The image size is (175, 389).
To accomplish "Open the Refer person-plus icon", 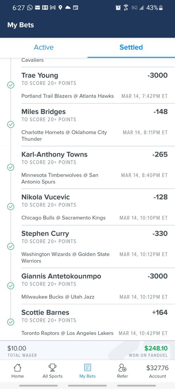I will pyautogui.click(x=122, y=367).
